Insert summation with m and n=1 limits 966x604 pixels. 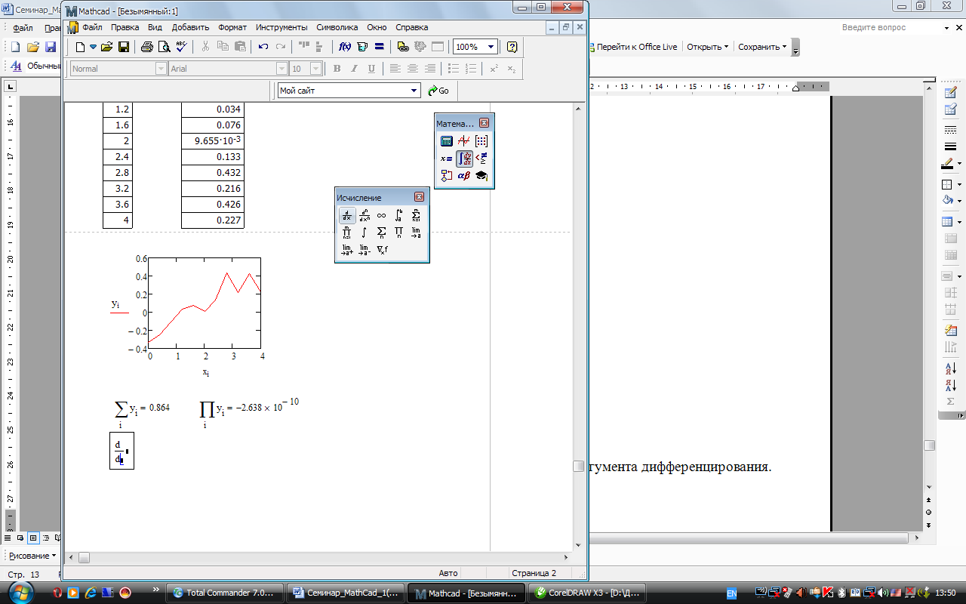coord(417,215)
